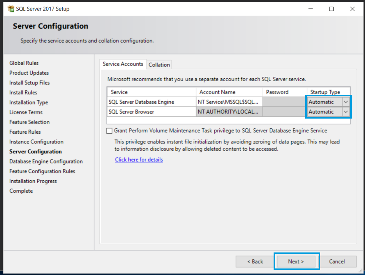Select the License Terms step
This screenshot has width=365, height=275.
coord(26,112)
